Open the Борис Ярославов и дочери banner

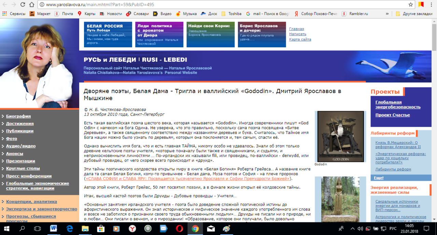click(262, 34)
